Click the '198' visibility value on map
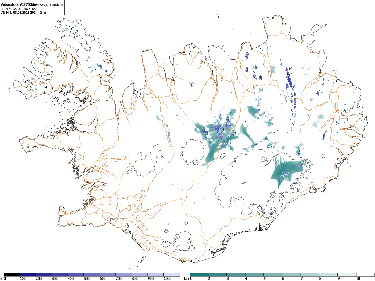Image resolution: width=375 pixels, height=281 pixels. (206, 130)
